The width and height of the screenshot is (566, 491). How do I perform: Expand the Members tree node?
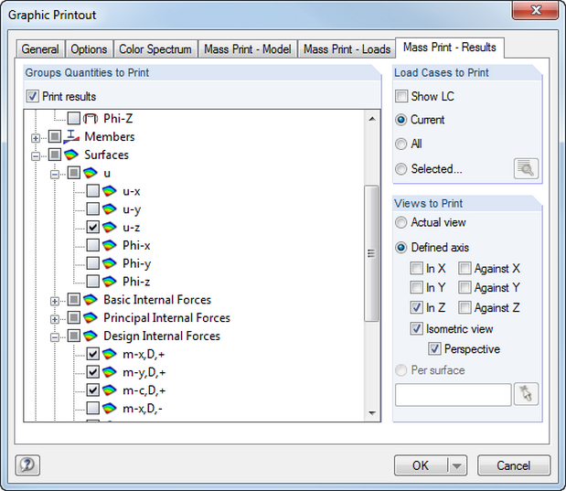(x=36, y=137)
